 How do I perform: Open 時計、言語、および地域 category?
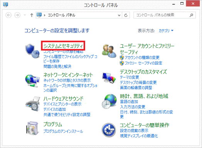144,96
